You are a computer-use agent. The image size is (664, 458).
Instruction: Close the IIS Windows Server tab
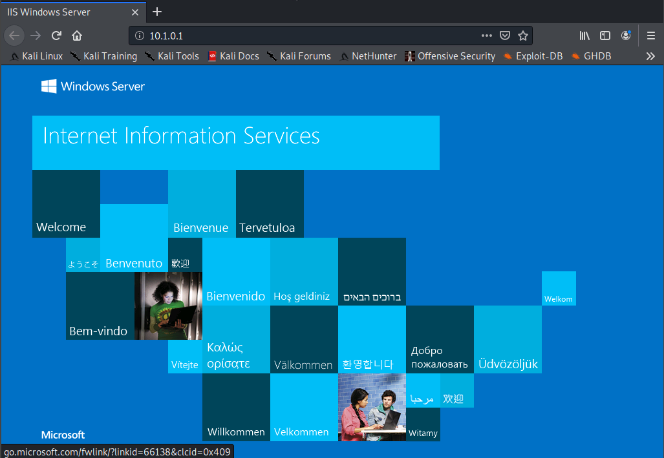click(135, 12)
